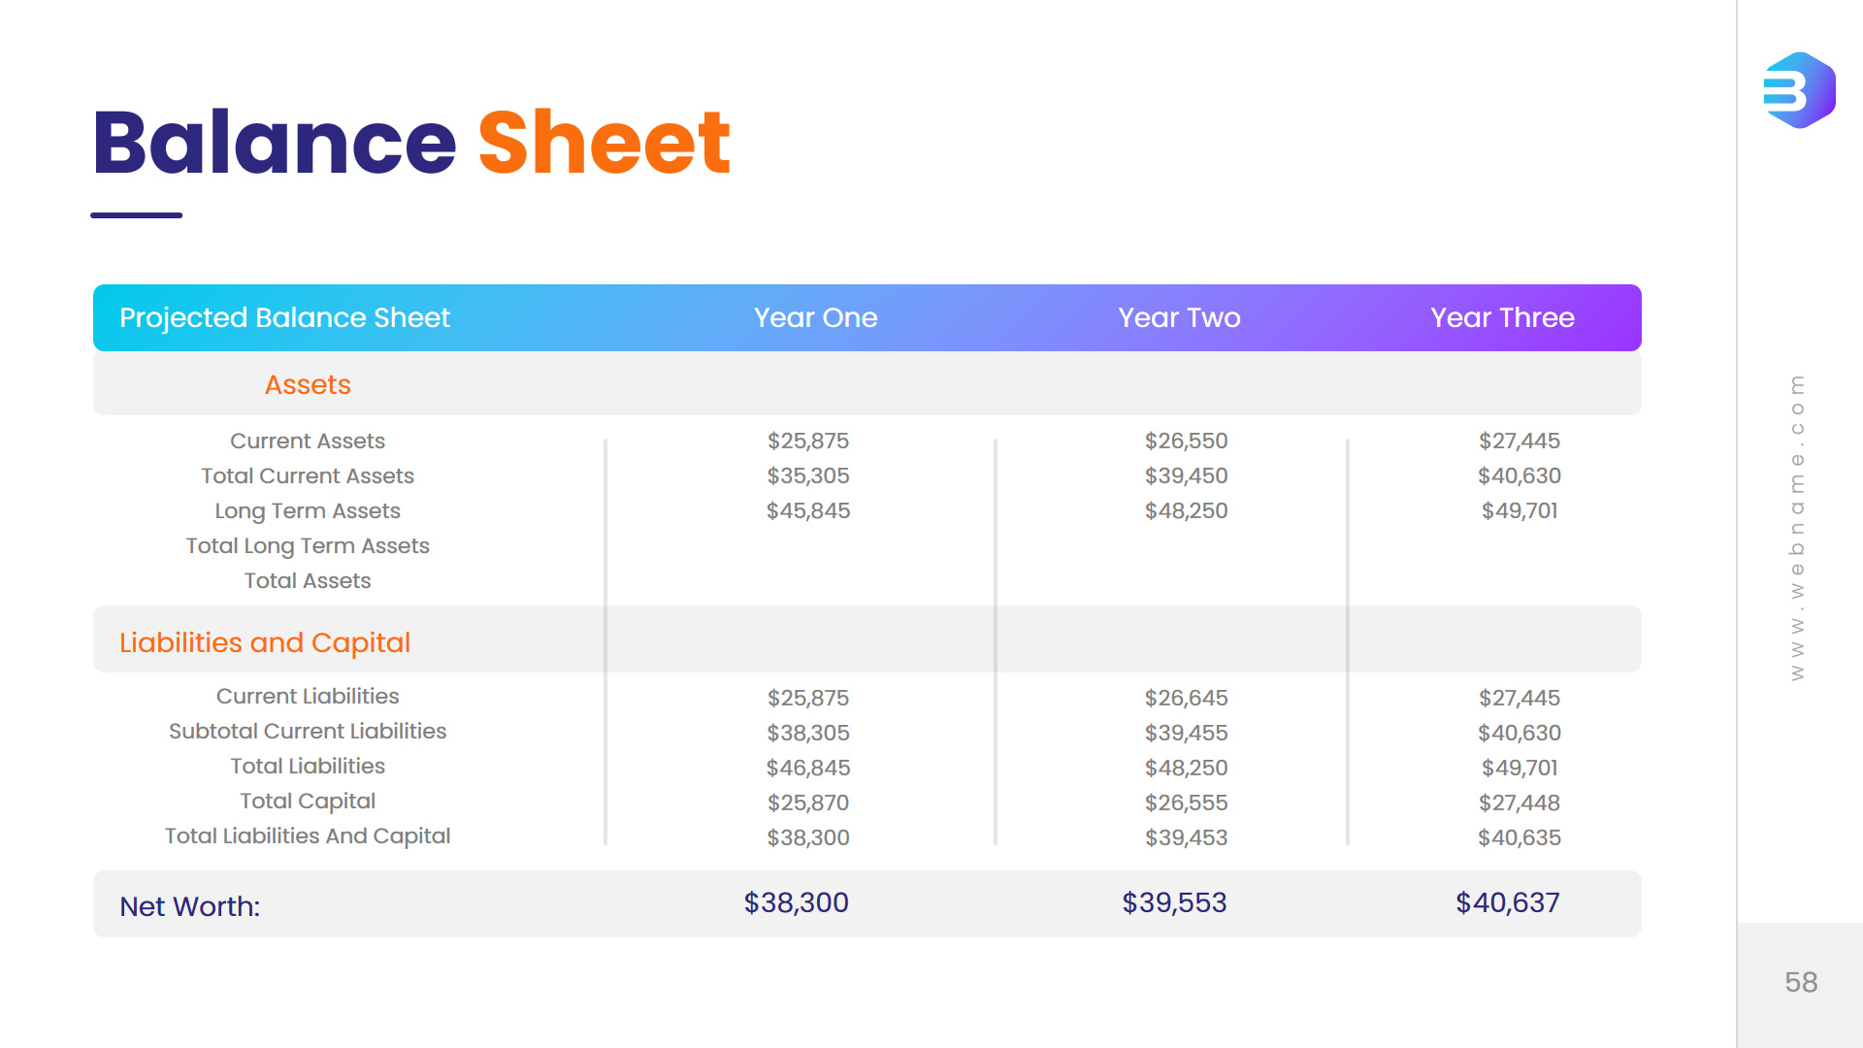Click the www.webname.com vertical link
Image resolution: width=1863 pixels, height=1048 pixels.
(1797, 527)
